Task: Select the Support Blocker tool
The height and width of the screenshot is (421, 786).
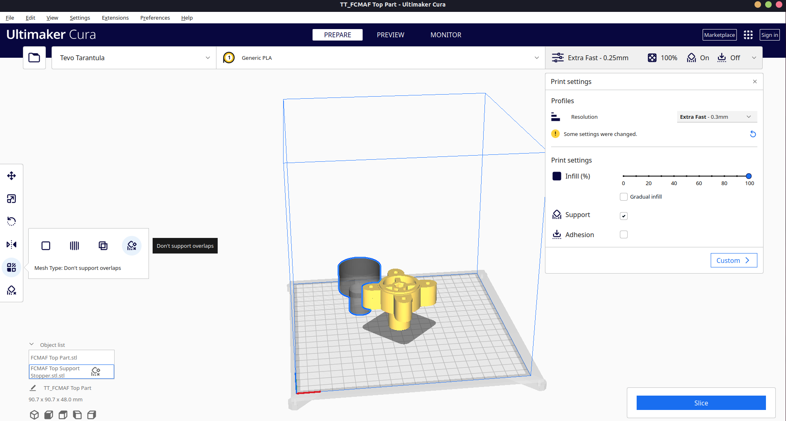Action: [11, 290]
